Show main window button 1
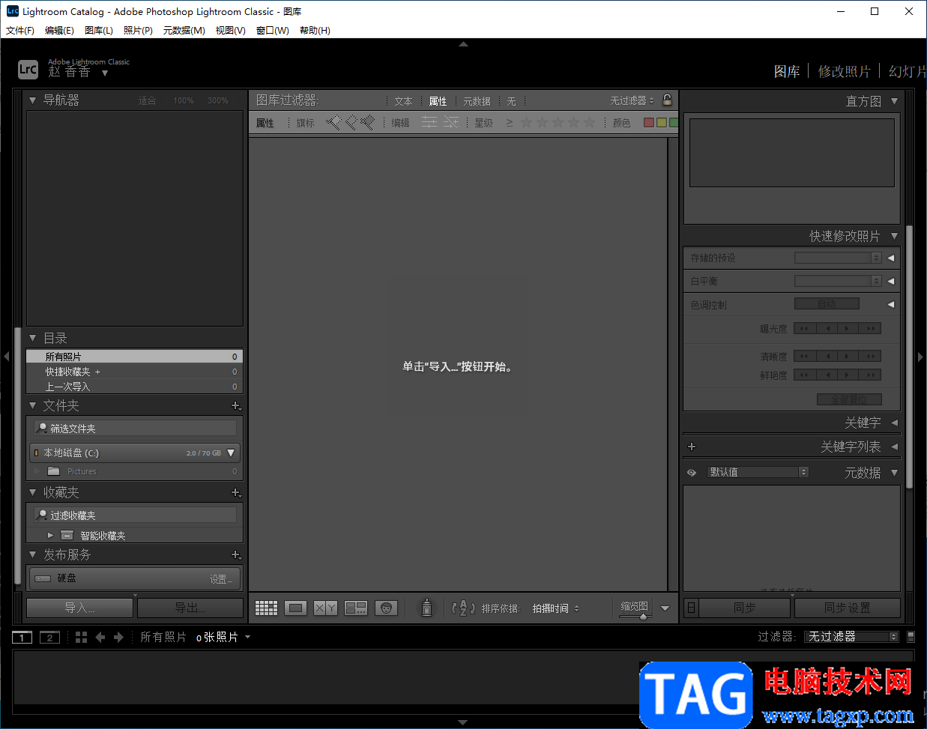 tap(22, 638)
